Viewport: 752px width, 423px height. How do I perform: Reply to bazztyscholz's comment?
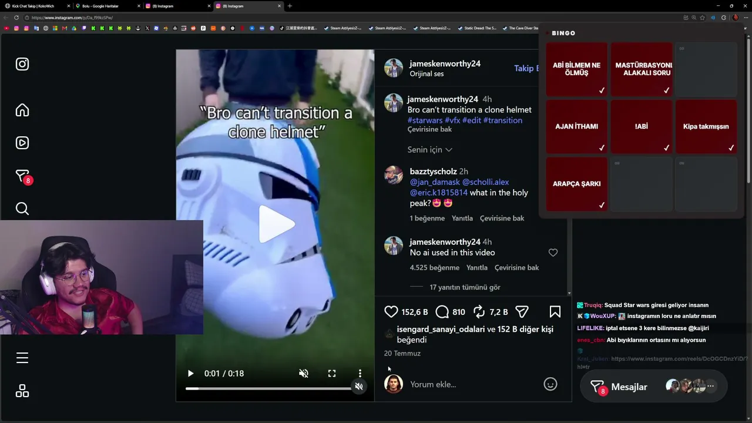pos(462,218)
